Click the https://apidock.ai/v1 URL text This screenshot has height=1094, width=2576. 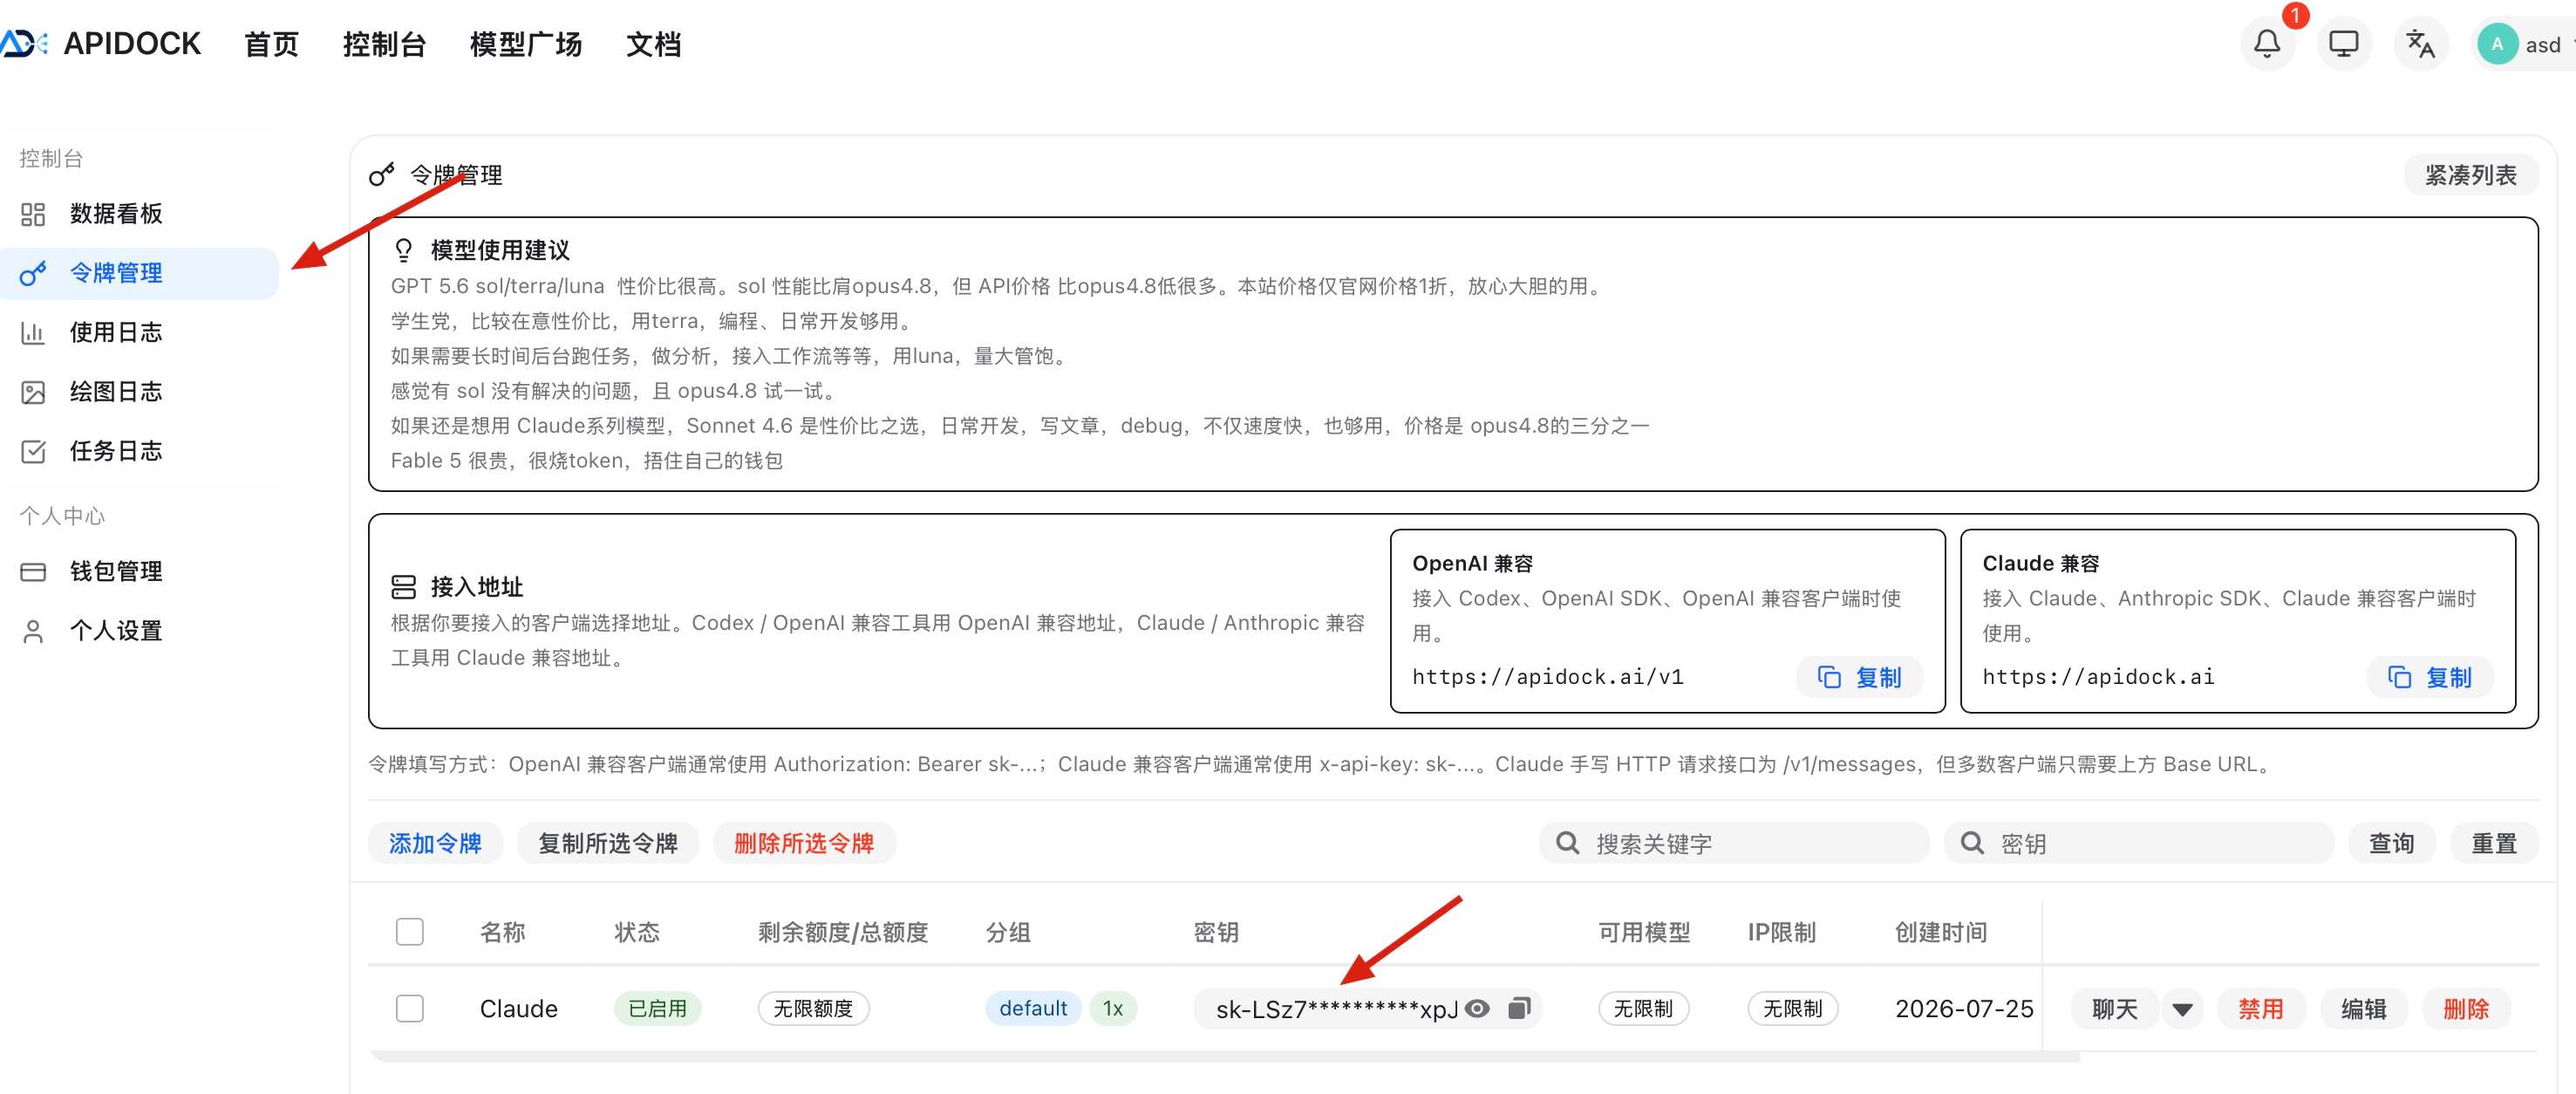tap(1547, 677)
